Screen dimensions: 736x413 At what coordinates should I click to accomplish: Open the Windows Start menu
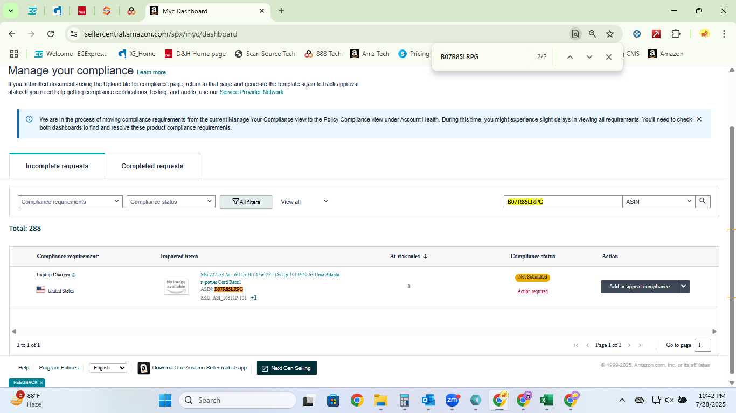click(x=165, y=400)
